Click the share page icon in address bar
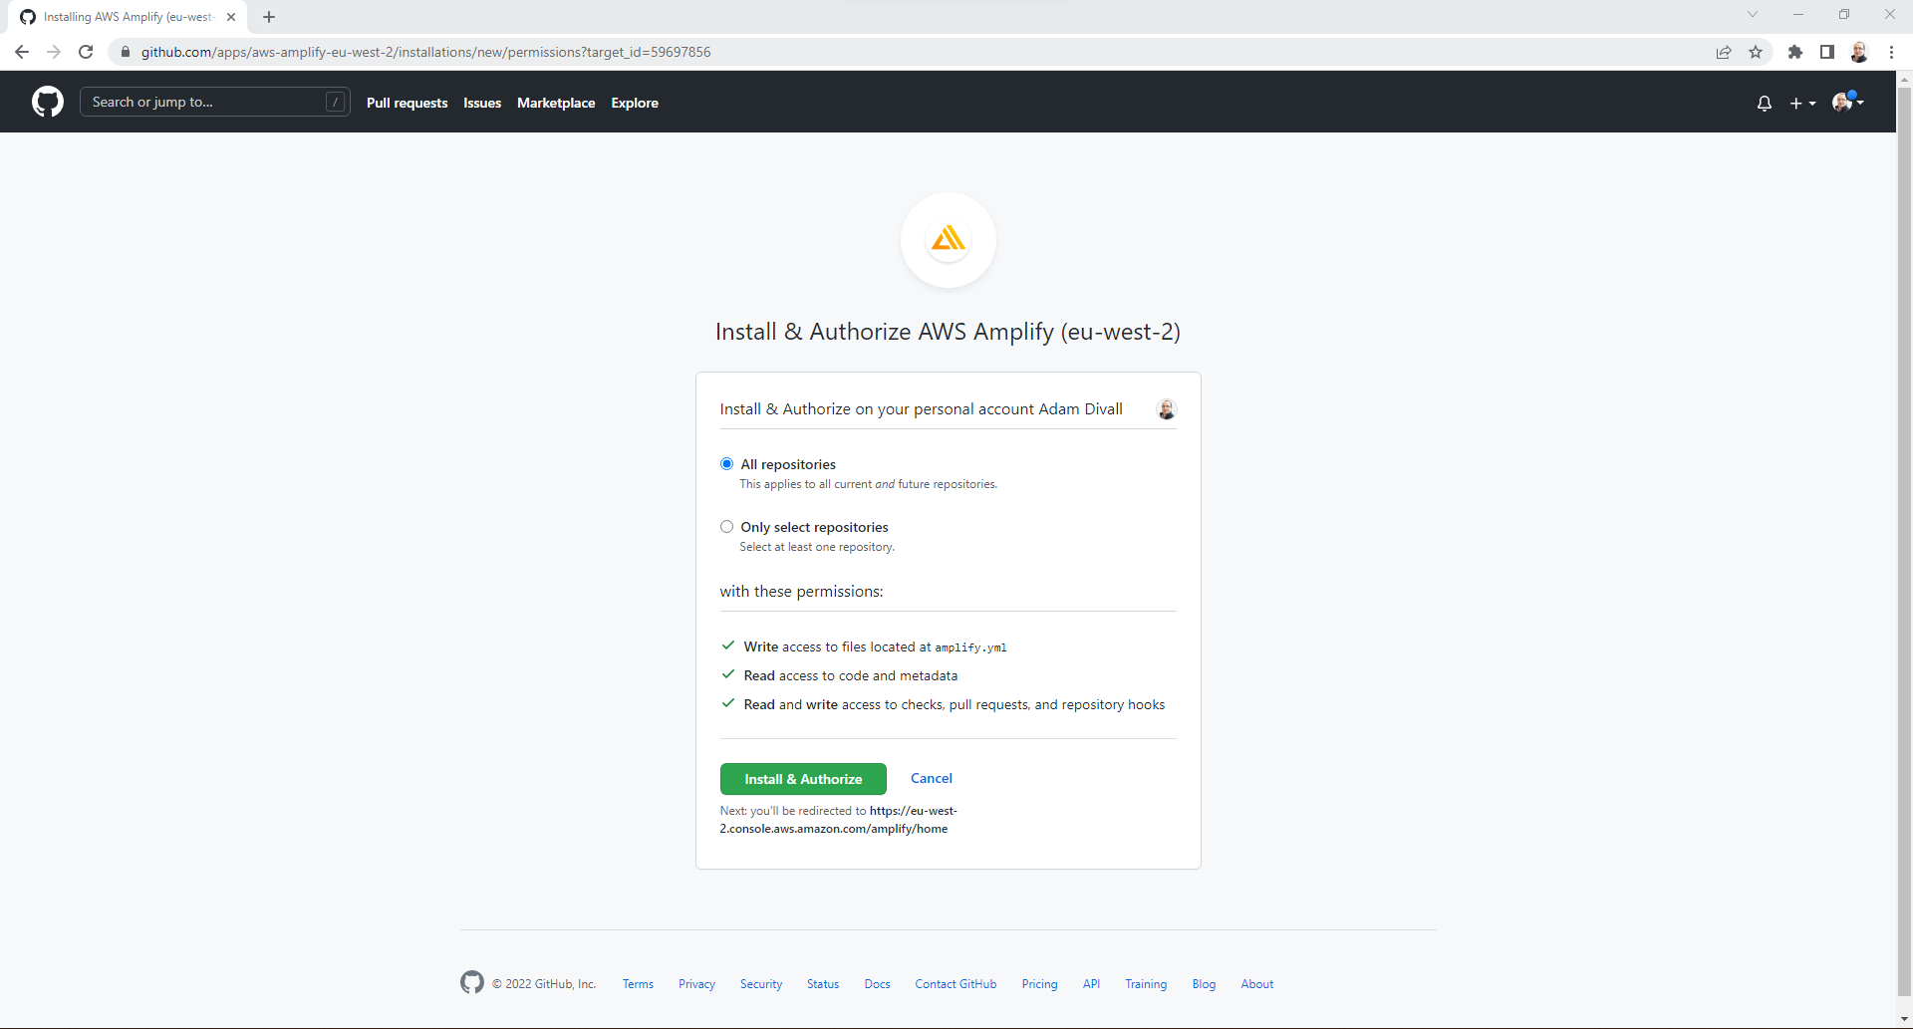 (1724, 52)
